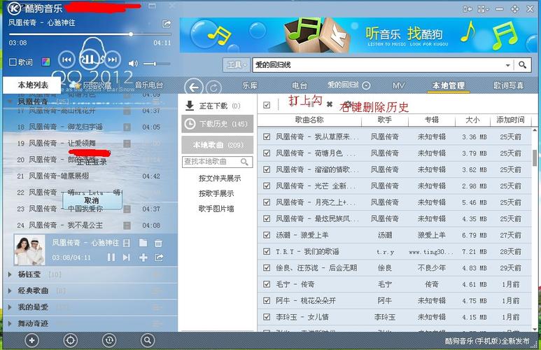Click the search magnifier next to search box
541x350 pixels.
[522, 65]
